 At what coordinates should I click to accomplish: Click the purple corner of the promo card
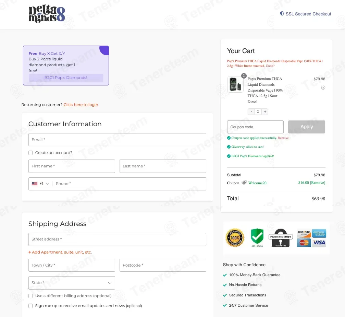coord(105,50)
